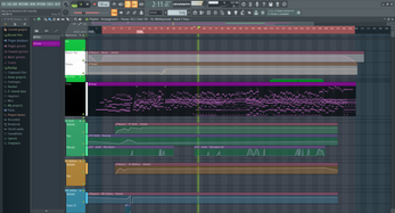
Task: Click the question-mark help icon
Action: (263, 4)
